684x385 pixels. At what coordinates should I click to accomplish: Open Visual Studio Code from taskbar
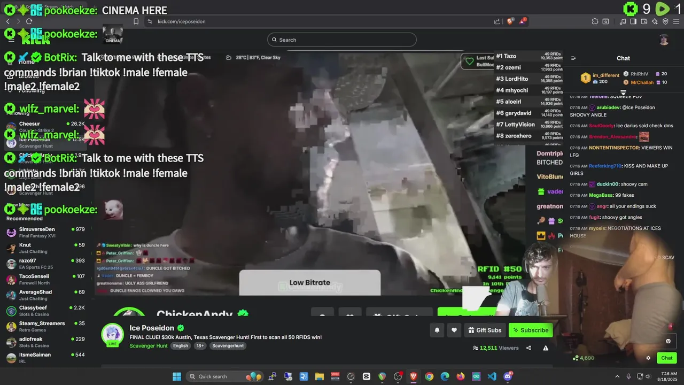(x=492, y=376)
